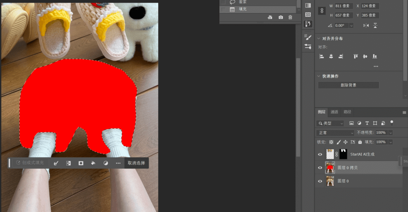This screenshot has width=408, height=212.
Task: Toggle visibility of 图层 0 layer
Action: [320, 181]
